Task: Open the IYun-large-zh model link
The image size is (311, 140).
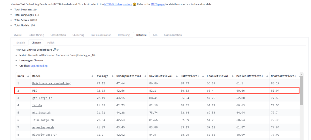Action: tap(43, 120)
